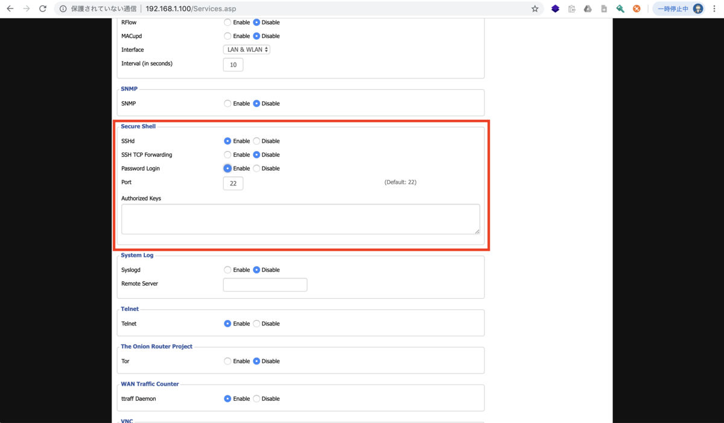Disable Telnet
Viewport: 724px width, 423px height.
coord(256,324)
